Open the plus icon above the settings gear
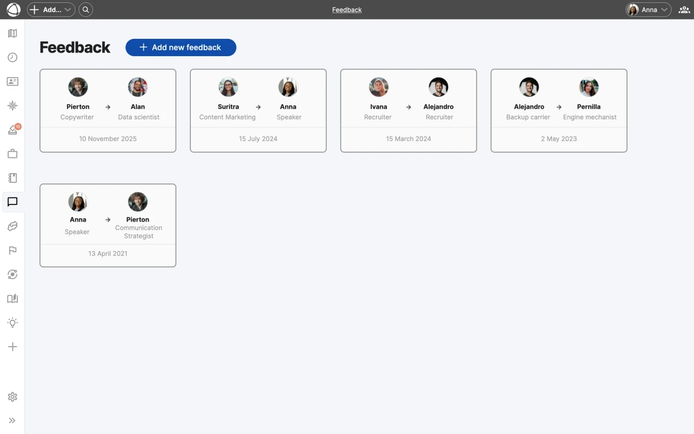The height and width of the screenshot is (434, 694). (12, 347)
